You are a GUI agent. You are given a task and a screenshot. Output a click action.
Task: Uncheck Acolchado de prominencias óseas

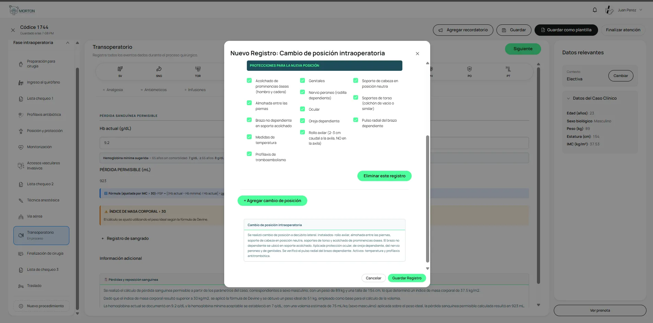249,80
